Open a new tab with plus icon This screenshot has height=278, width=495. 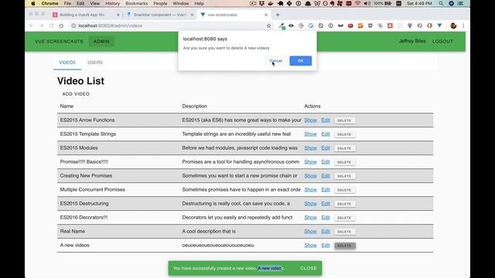click(278, 15)
